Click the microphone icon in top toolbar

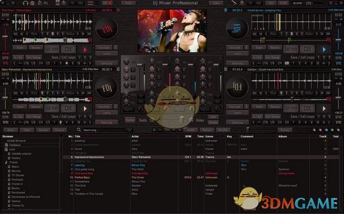(234, 3)
